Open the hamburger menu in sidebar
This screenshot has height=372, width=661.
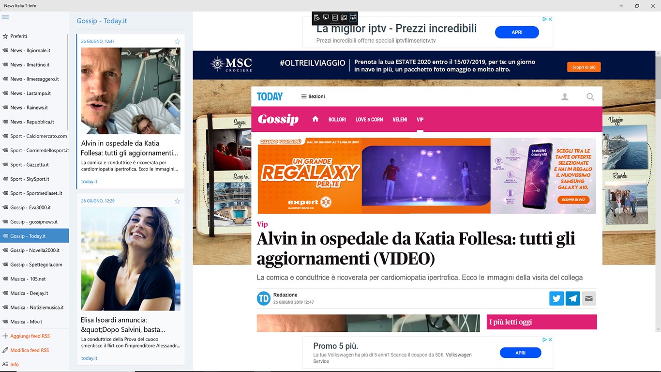click(x=5, y=17)
